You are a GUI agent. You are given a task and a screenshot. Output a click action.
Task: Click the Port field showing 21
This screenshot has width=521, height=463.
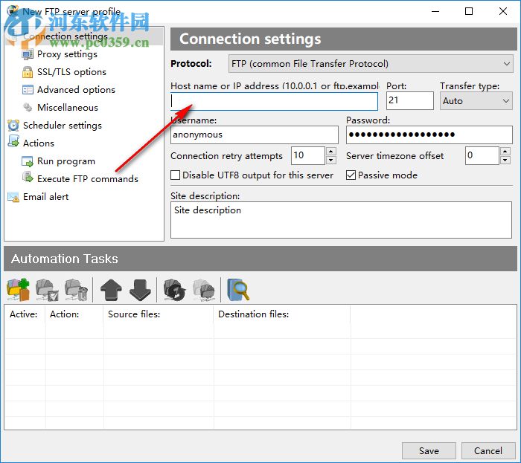(x=410, y=101)
